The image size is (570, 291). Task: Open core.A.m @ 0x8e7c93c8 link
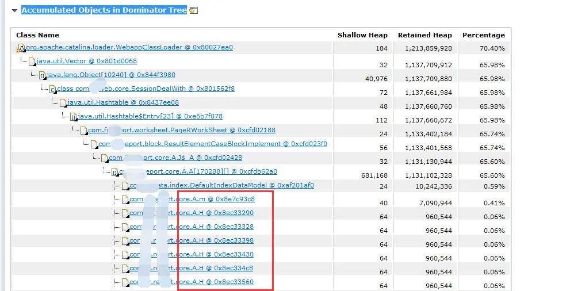[x=192, y=199]
